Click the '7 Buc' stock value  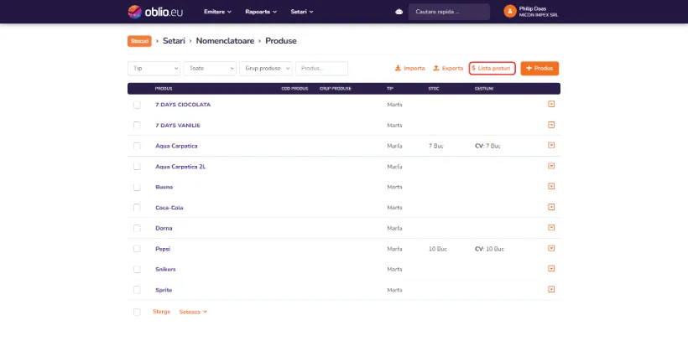coord(436,146)
